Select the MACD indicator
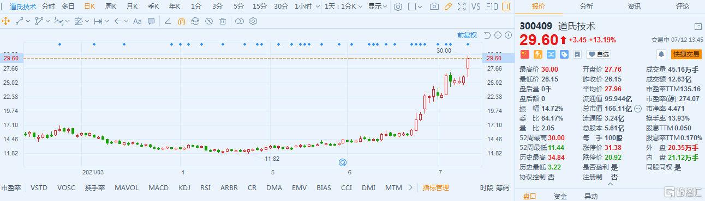 (159, 187)
